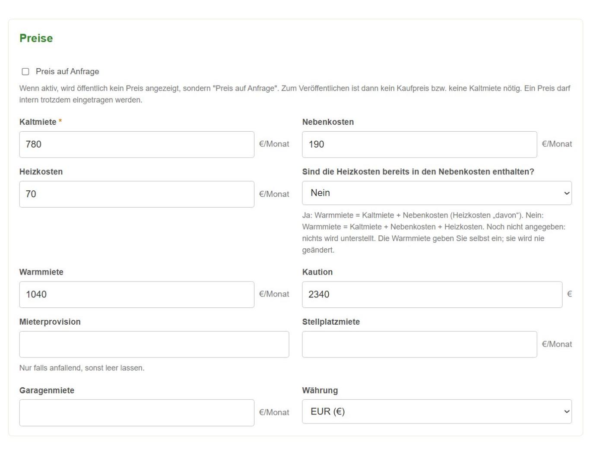Click the Preise section heading
Screen dimensions: 590x449
pyautogui.click(x=36, y=38)
